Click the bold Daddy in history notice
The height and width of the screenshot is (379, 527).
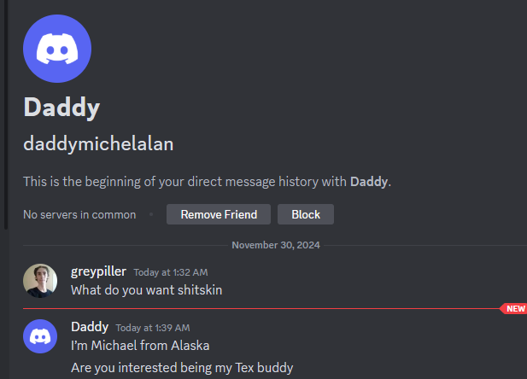coord(369,182)
